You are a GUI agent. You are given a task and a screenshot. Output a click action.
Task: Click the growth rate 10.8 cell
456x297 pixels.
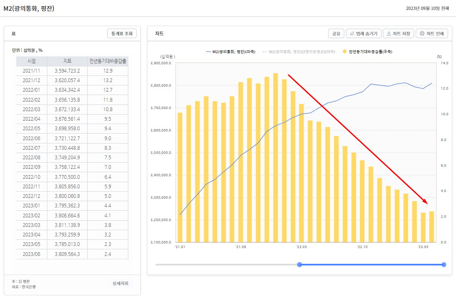coord(108,109)
